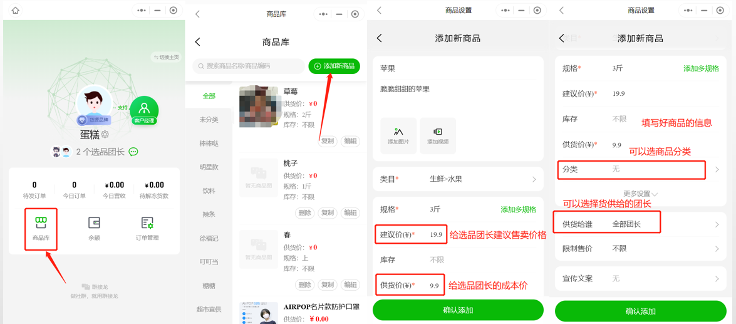This screenshot has height=324, width=736.
Task: Open the 供货给谁 全部团长 row chevron
Action: 717,224
